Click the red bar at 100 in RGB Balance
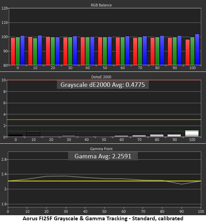This screenshot has height=222, width=206. coord(188,52)
